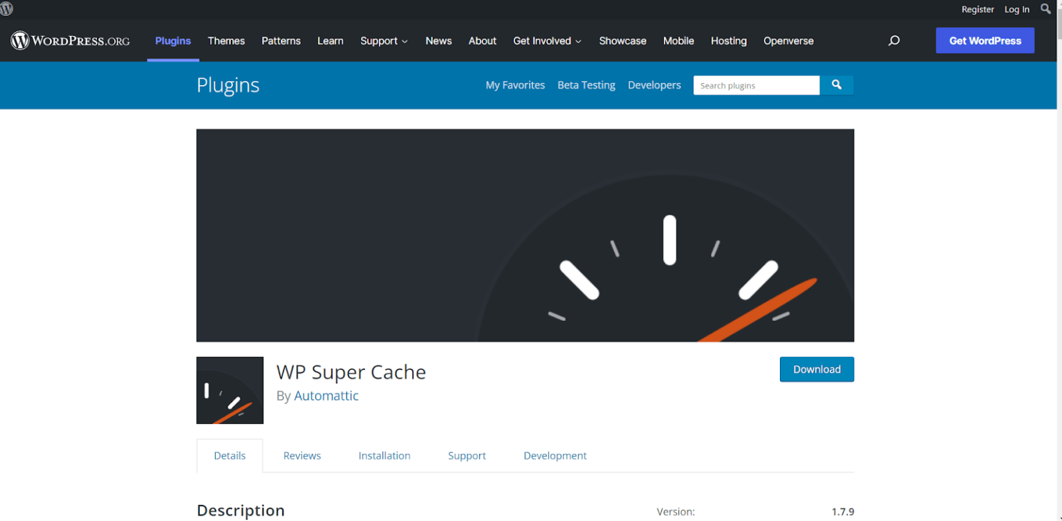The height and width of the screenshot is (521, 1062).
Task: Click the Register link
Action: [978, 9]
